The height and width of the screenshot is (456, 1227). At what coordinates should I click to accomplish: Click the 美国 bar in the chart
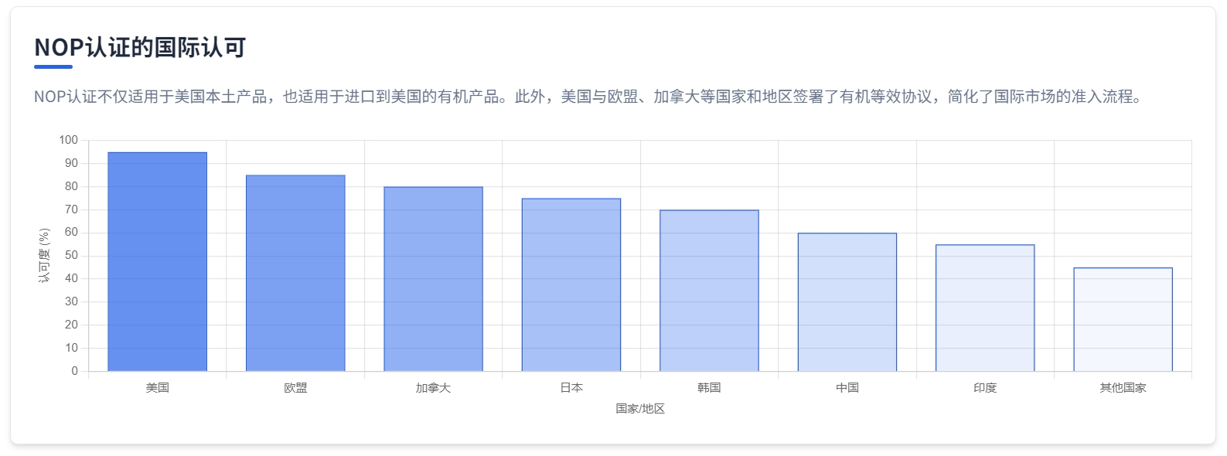(158, 262)
